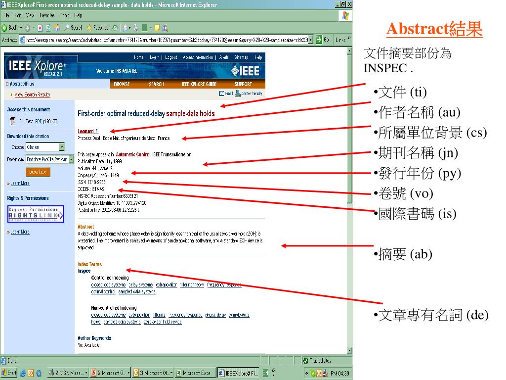
Task: Open the BROWSE tab in IEEE Xplore
Action: [x=122, y=84]
